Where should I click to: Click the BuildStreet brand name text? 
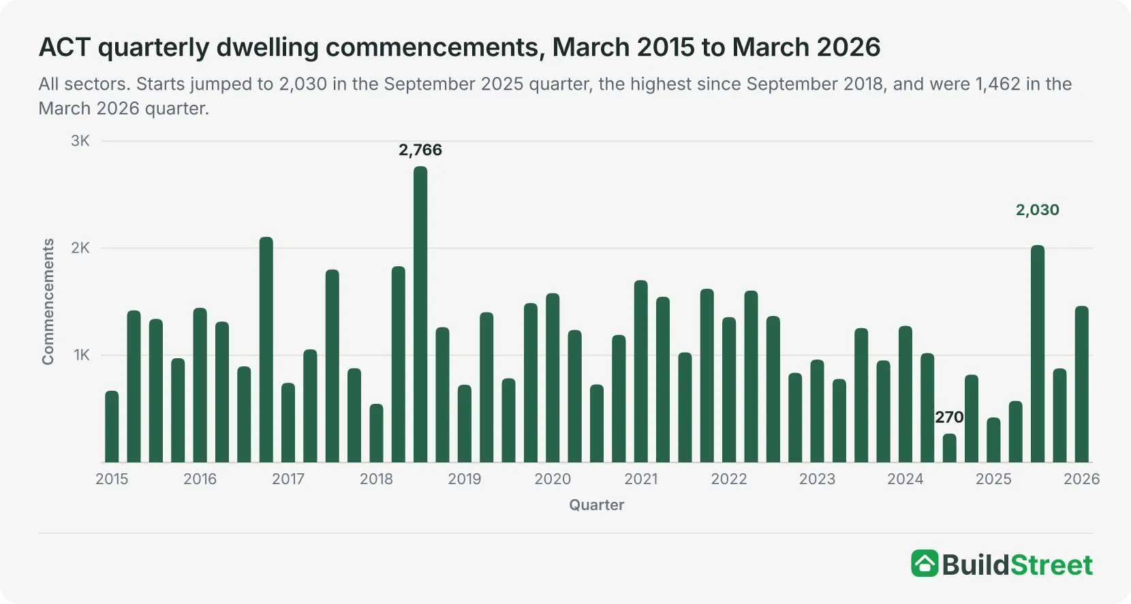1017,565
